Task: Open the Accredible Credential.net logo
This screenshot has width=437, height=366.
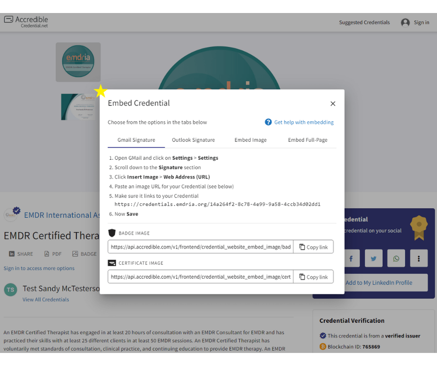Action: [26, 22]
